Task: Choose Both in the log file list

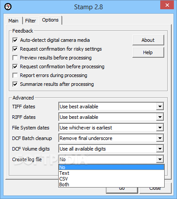Action: 111,184
